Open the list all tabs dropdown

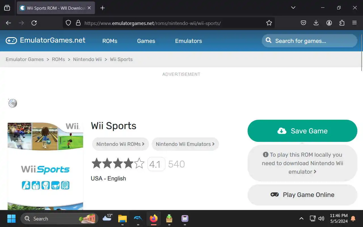pos(293,8)
